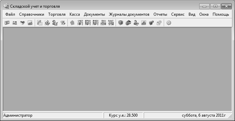Close the Складской учет и торговля window
The image size is (235, 121).
(226, 6)
